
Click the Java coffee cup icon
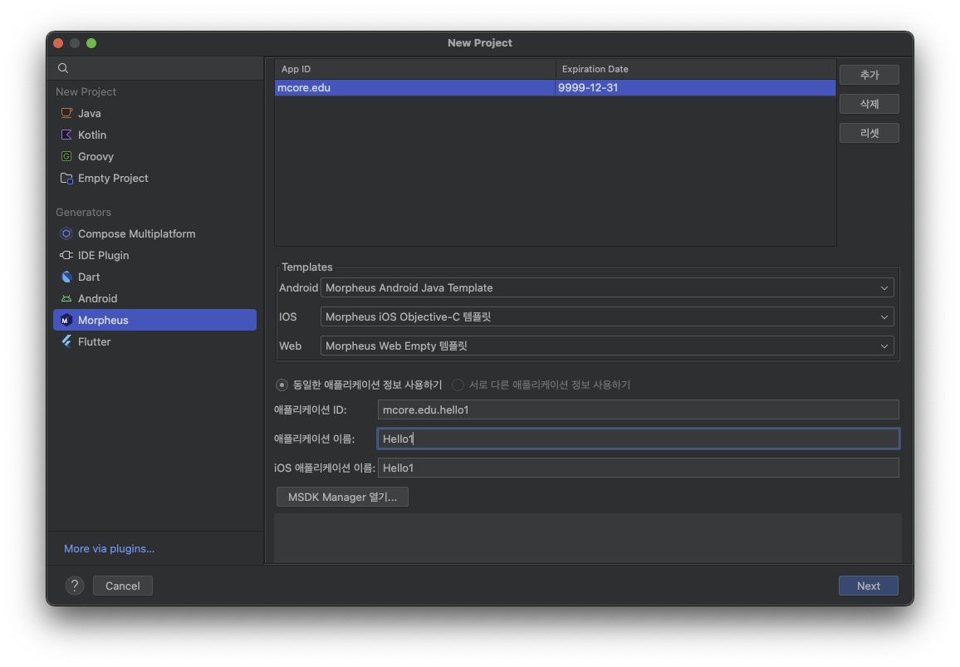pos(66,113)
